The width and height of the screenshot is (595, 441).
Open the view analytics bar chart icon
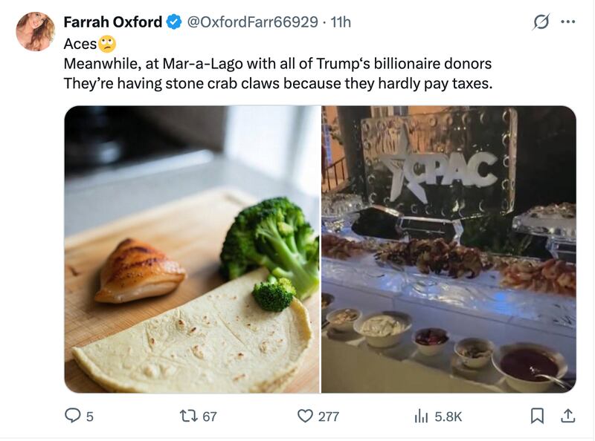point(421,416)
